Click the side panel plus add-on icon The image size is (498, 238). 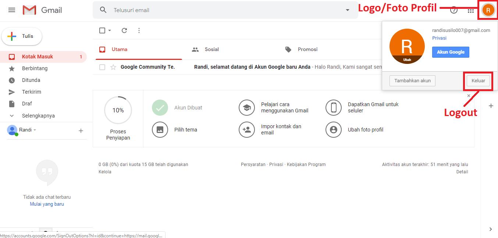491,106
